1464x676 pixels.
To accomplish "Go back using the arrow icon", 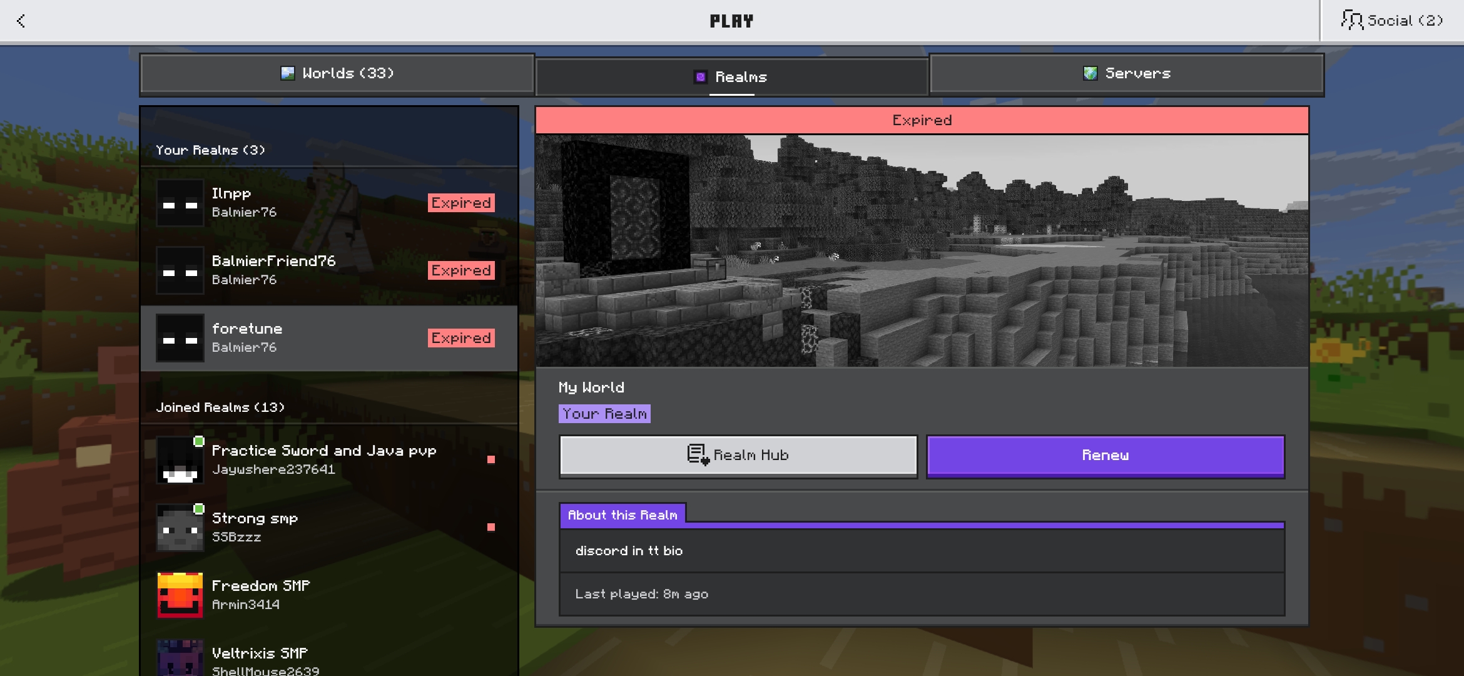I will click(21, 21).
